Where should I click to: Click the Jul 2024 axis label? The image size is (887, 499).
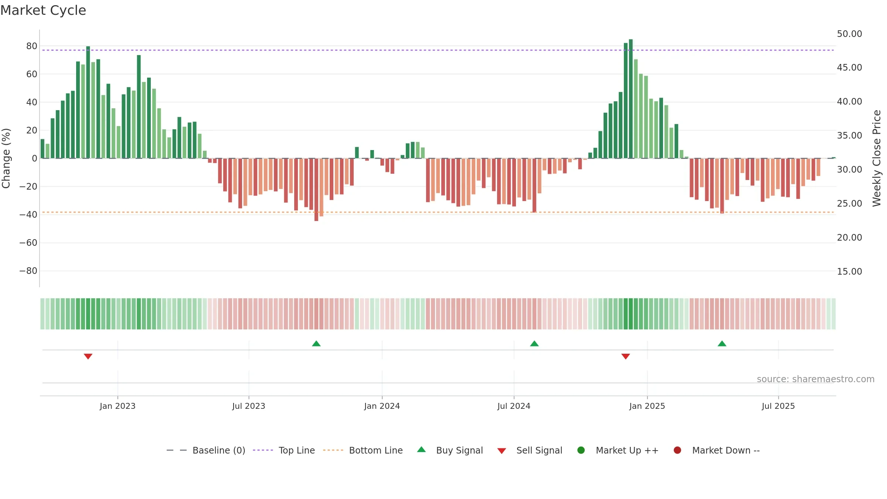pos(514,406)
